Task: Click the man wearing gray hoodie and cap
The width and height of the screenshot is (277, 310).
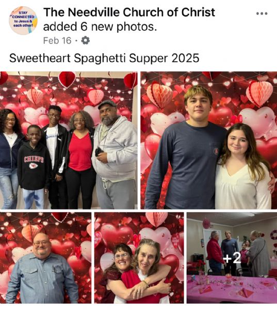Action: pyautogui.click(x=116, y=154)
